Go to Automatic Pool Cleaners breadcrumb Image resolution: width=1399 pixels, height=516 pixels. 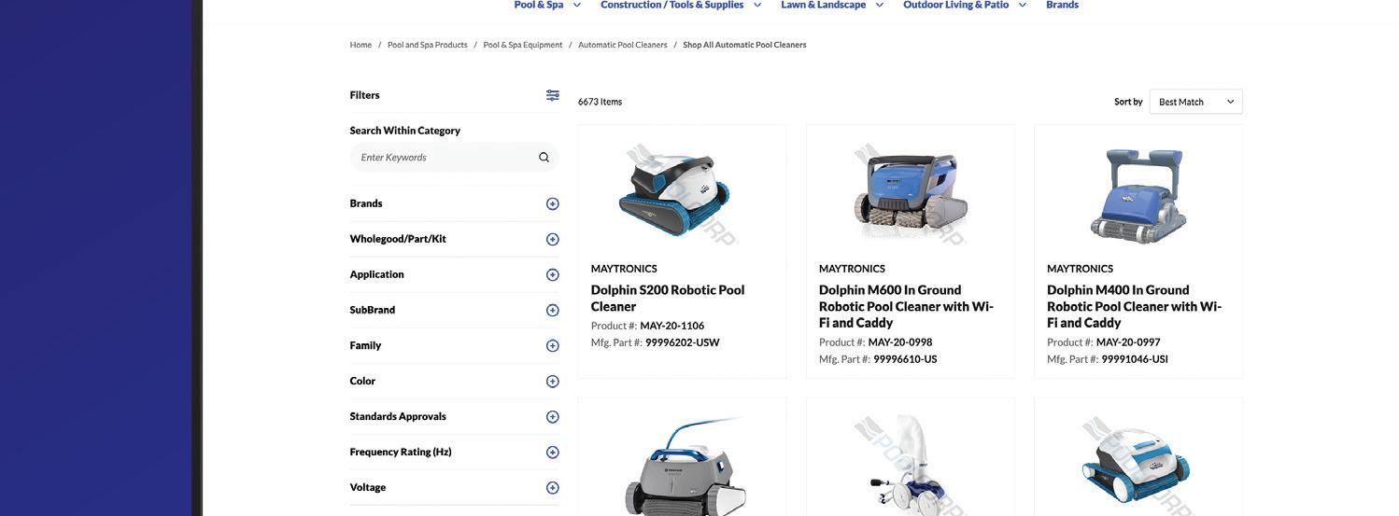(x=623, y=45)
